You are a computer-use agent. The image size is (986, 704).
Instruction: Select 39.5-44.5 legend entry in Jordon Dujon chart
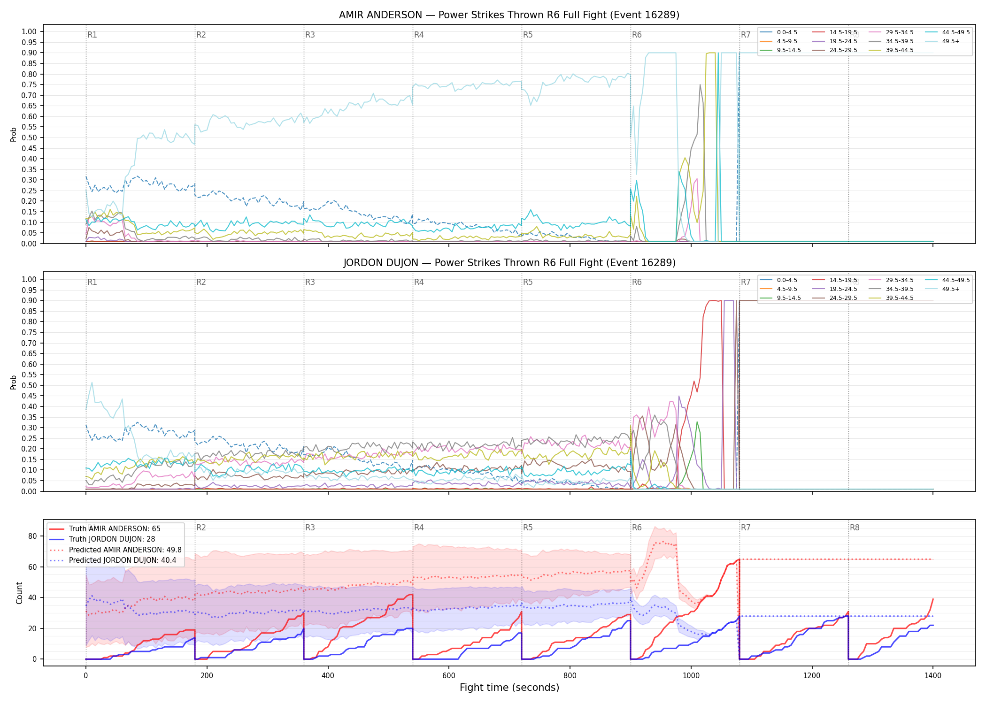pos(891,298)
